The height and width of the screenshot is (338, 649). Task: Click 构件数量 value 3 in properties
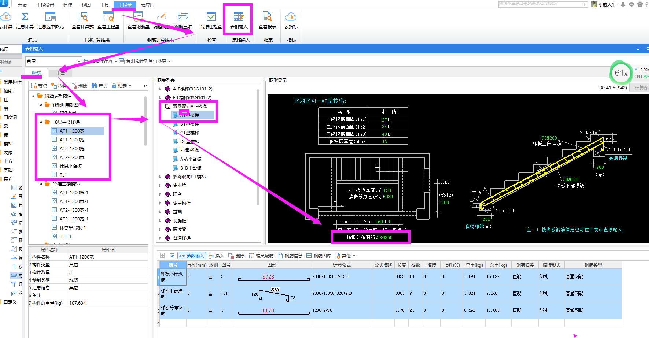108,272
